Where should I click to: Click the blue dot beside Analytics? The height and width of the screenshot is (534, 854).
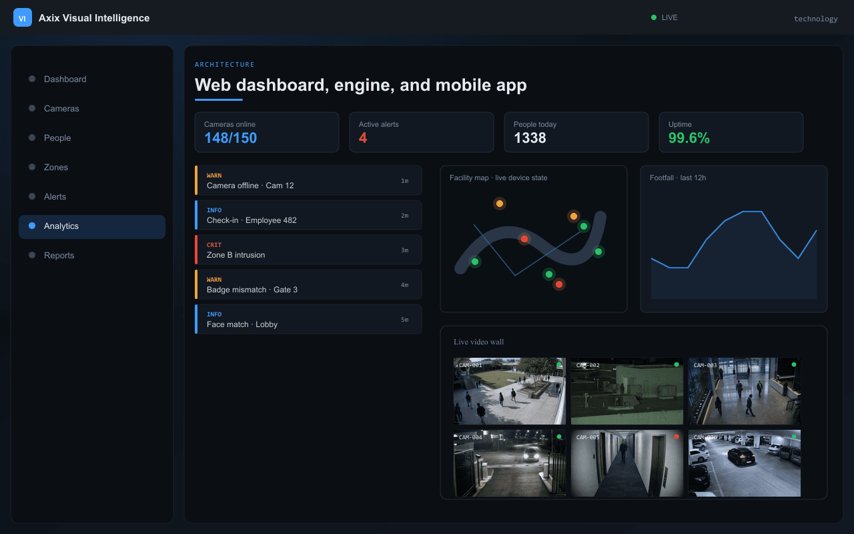(x=32, y=226)
